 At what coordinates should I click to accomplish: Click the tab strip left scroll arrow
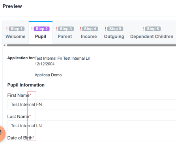4,46
